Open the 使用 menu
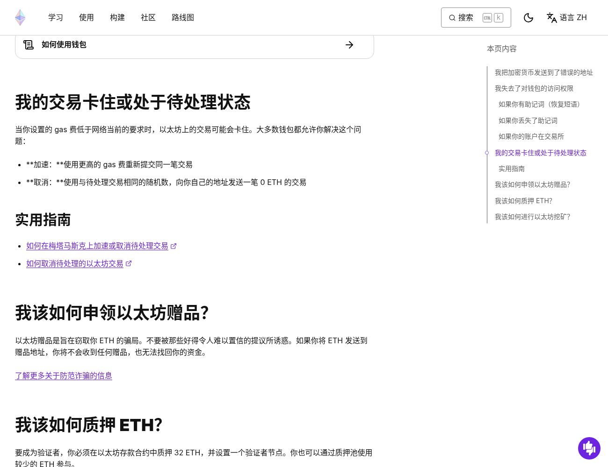 87,18
